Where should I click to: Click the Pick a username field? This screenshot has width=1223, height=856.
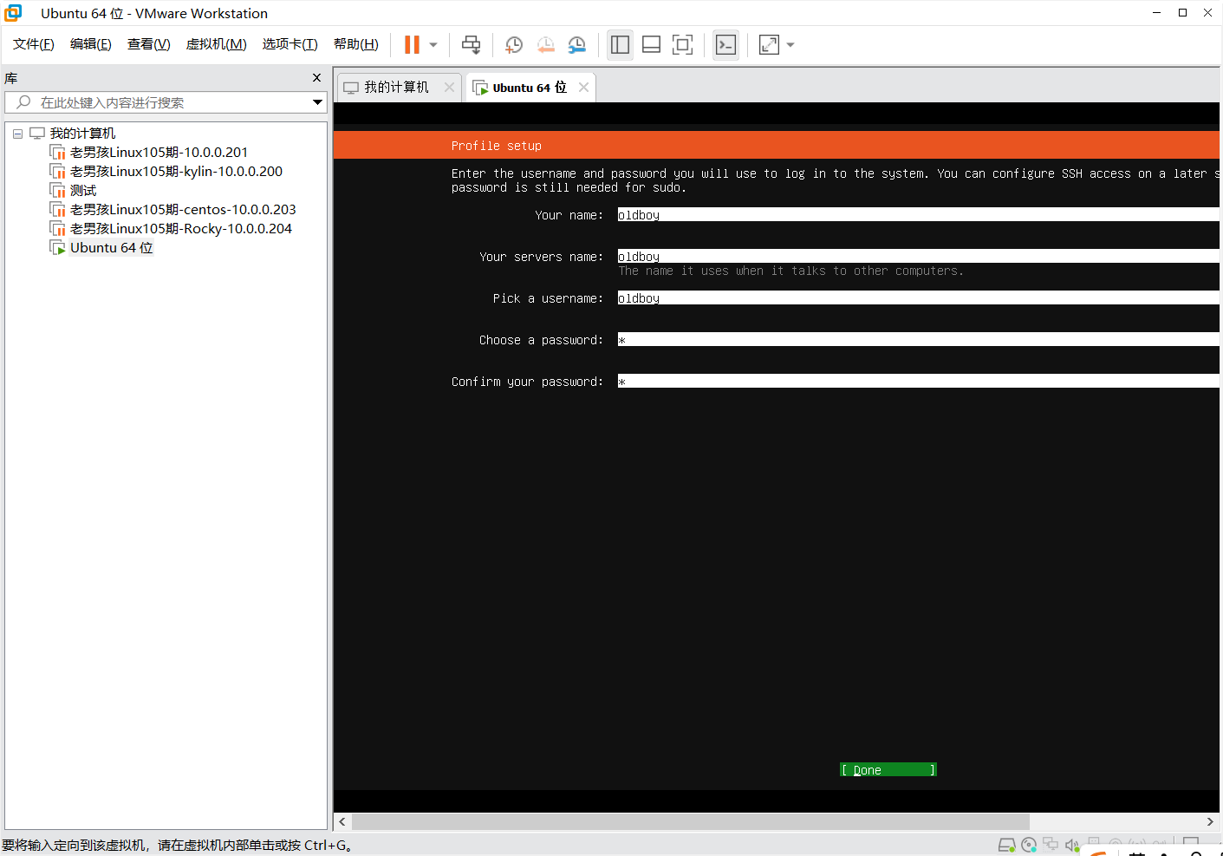[918, 298]
